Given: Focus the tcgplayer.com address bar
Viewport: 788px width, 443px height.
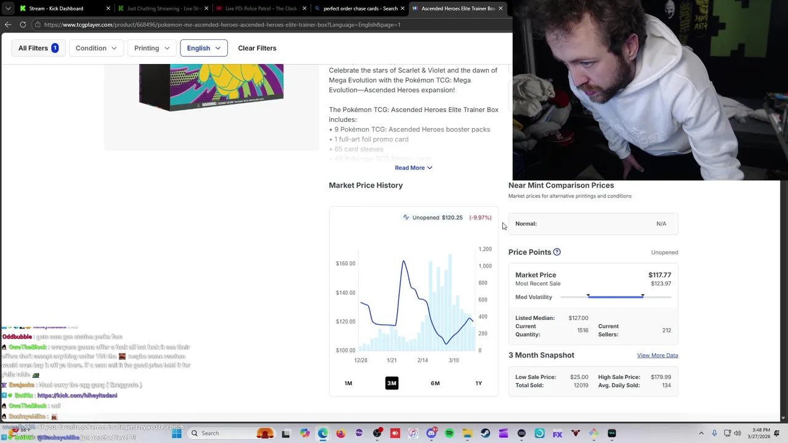Looking at the screenshot, I should click(x=271, y=25).
